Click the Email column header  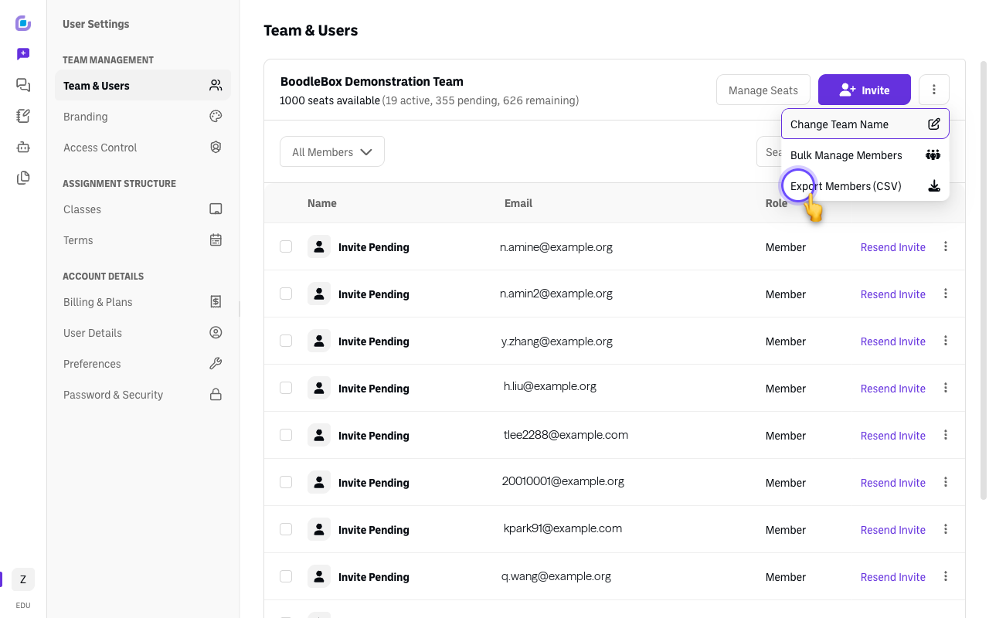518,203
